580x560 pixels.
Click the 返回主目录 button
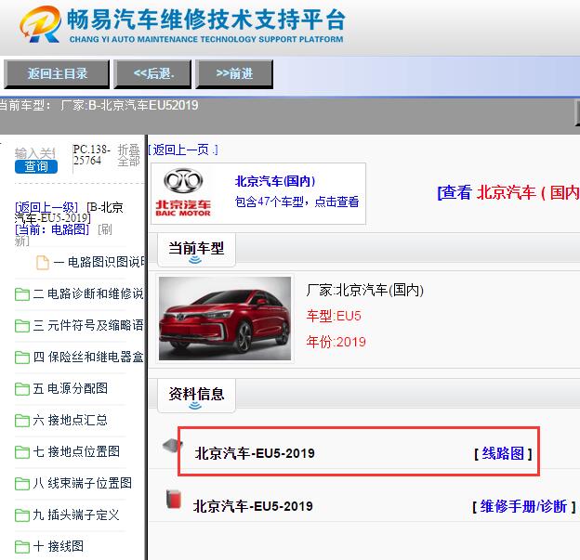point(57,74)
